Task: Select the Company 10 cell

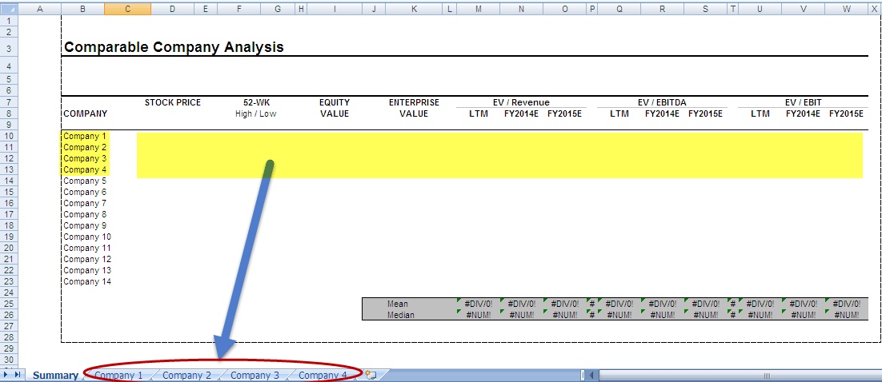Action: tap(87, 237)
